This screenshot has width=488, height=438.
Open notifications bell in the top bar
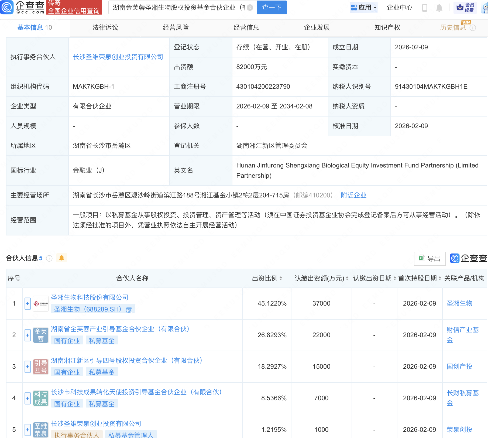(439, 8)
